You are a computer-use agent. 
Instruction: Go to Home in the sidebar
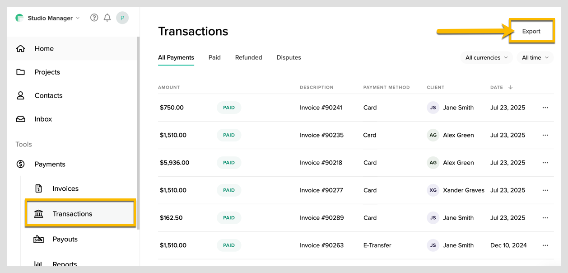click(44, 49)
